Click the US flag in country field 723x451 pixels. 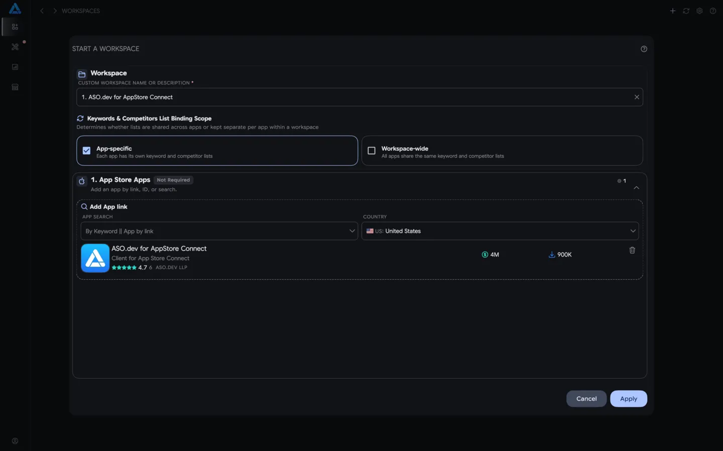pos(370,231)
